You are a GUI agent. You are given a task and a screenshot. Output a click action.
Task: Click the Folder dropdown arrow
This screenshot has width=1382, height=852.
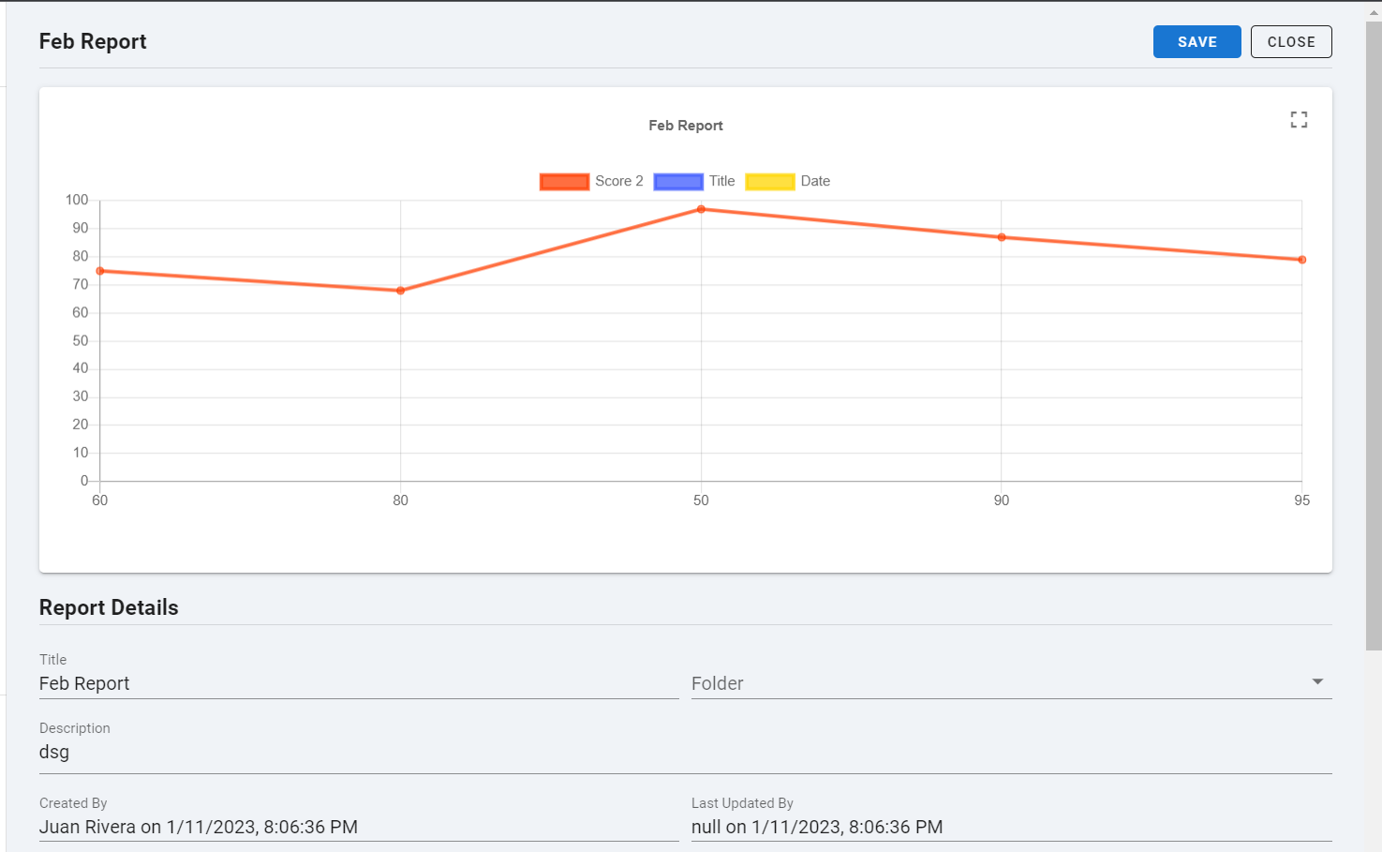[1317, 681]
